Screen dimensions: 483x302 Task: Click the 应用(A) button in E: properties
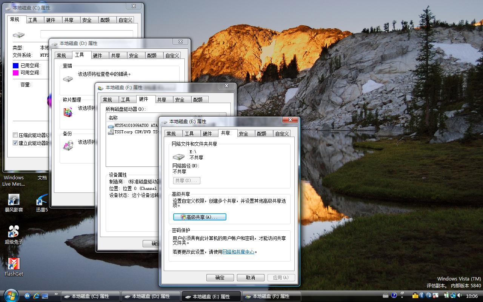[281, 277]
